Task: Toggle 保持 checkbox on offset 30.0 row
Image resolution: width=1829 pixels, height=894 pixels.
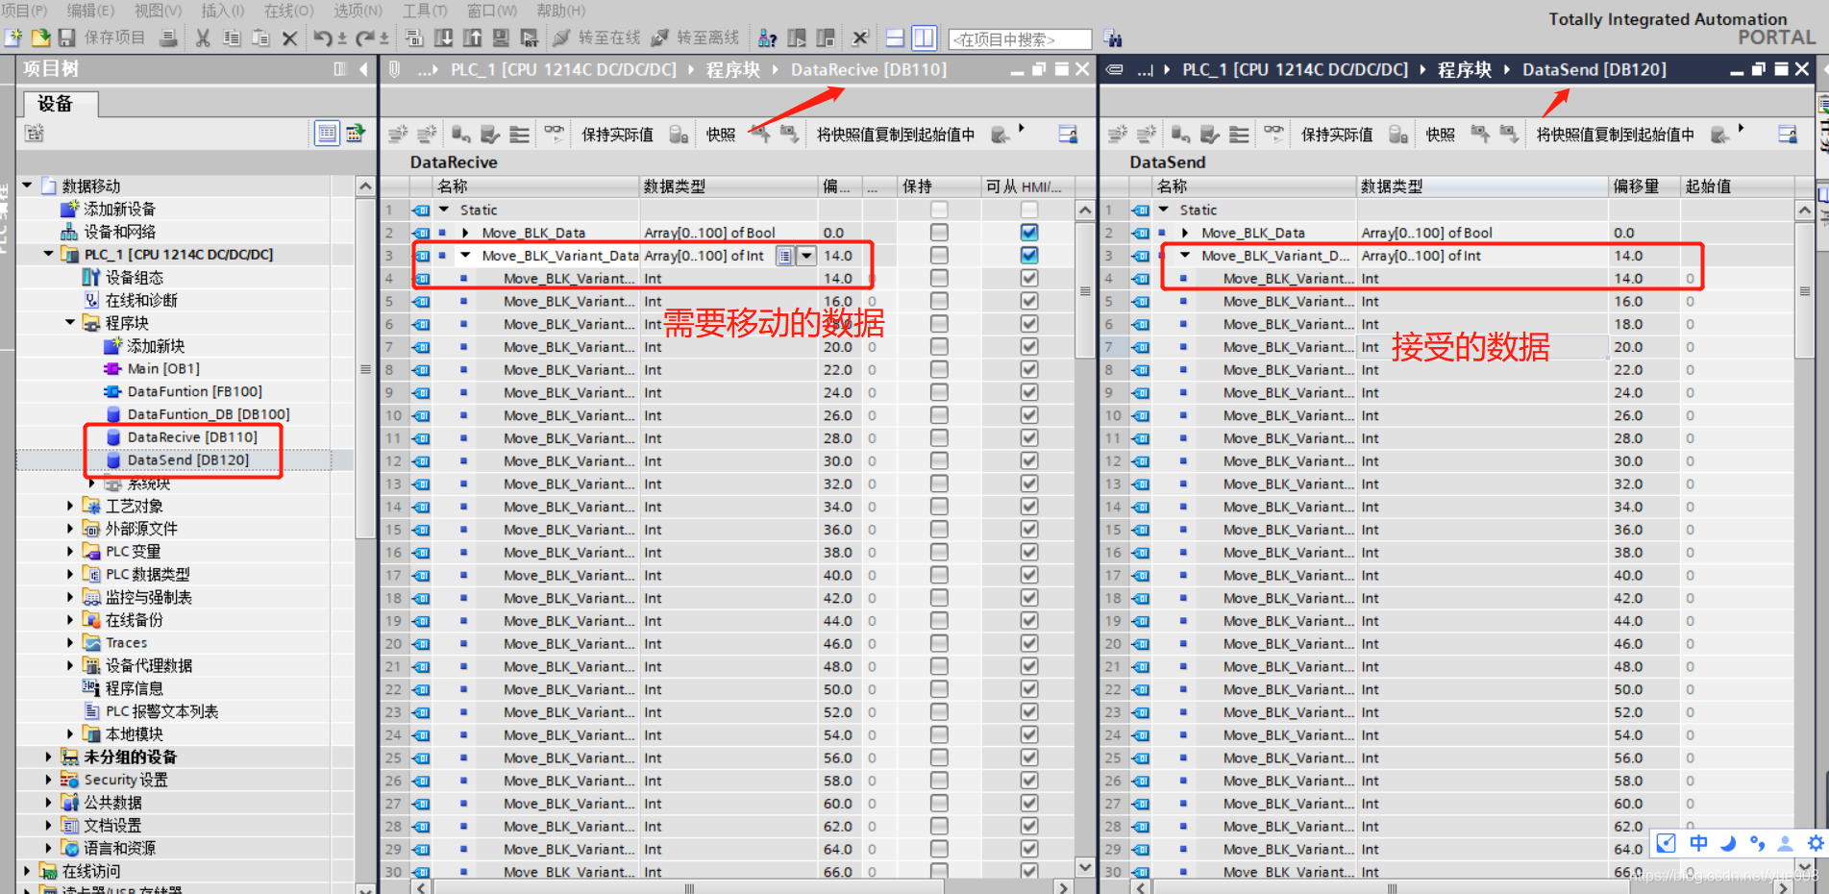Action: click(939, 461)
